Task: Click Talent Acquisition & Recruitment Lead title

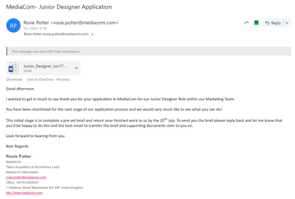Action: pyautogui.click(x=32, y=167)
